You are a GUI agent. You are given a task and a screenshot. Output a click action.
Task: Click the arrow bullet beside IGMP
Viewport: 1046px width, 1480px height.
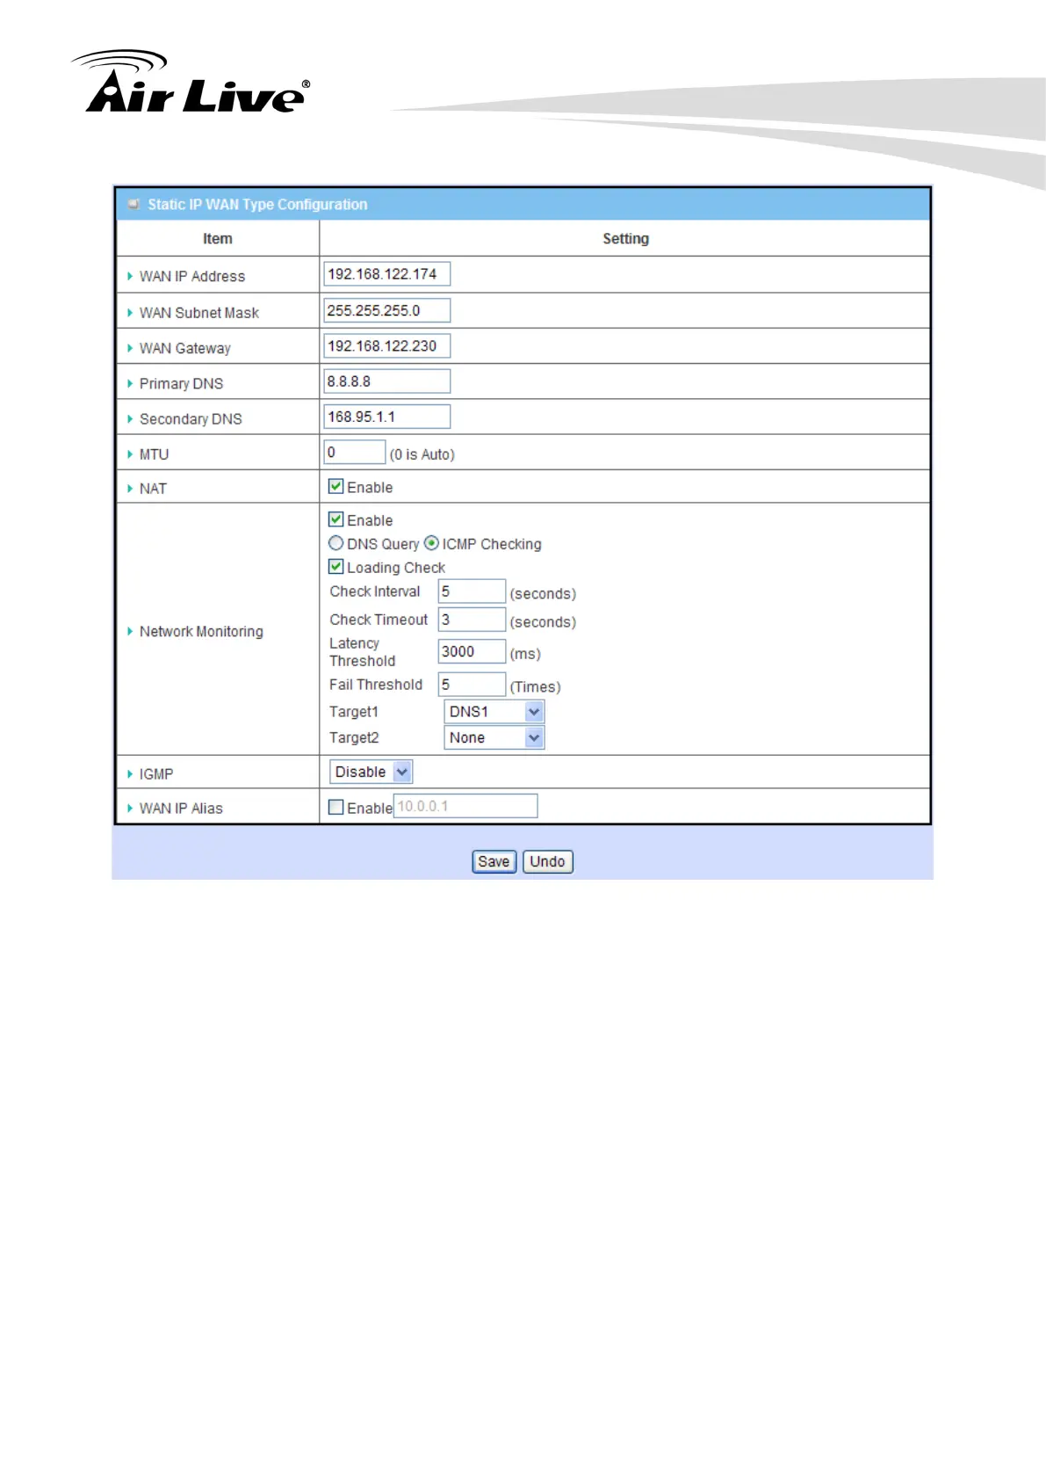130,774
